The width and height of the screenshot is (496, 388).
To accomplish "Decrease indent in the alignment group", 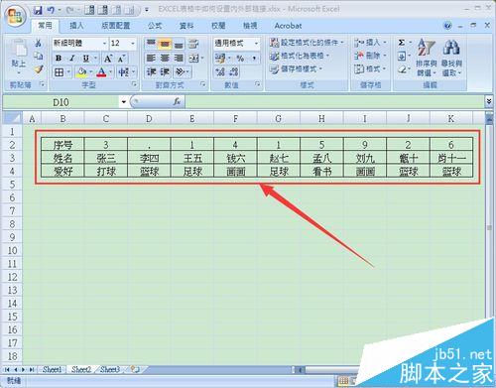I will (x=151, y=71).
